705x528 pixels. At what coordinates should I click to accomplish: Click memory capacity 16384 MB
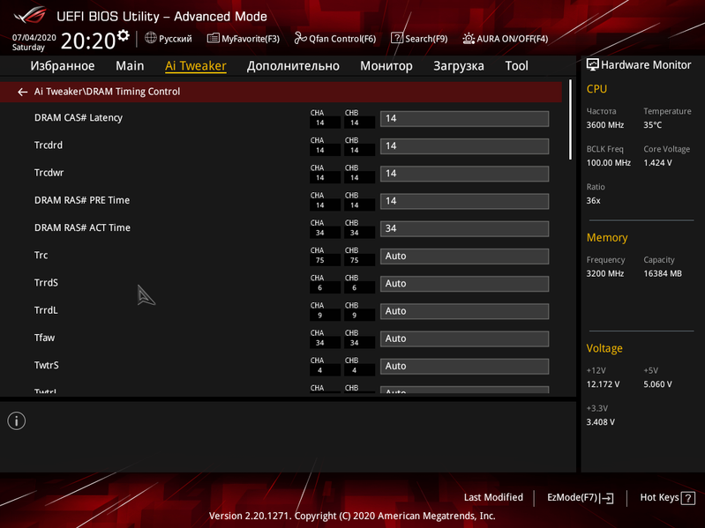(x=663, y=273)
